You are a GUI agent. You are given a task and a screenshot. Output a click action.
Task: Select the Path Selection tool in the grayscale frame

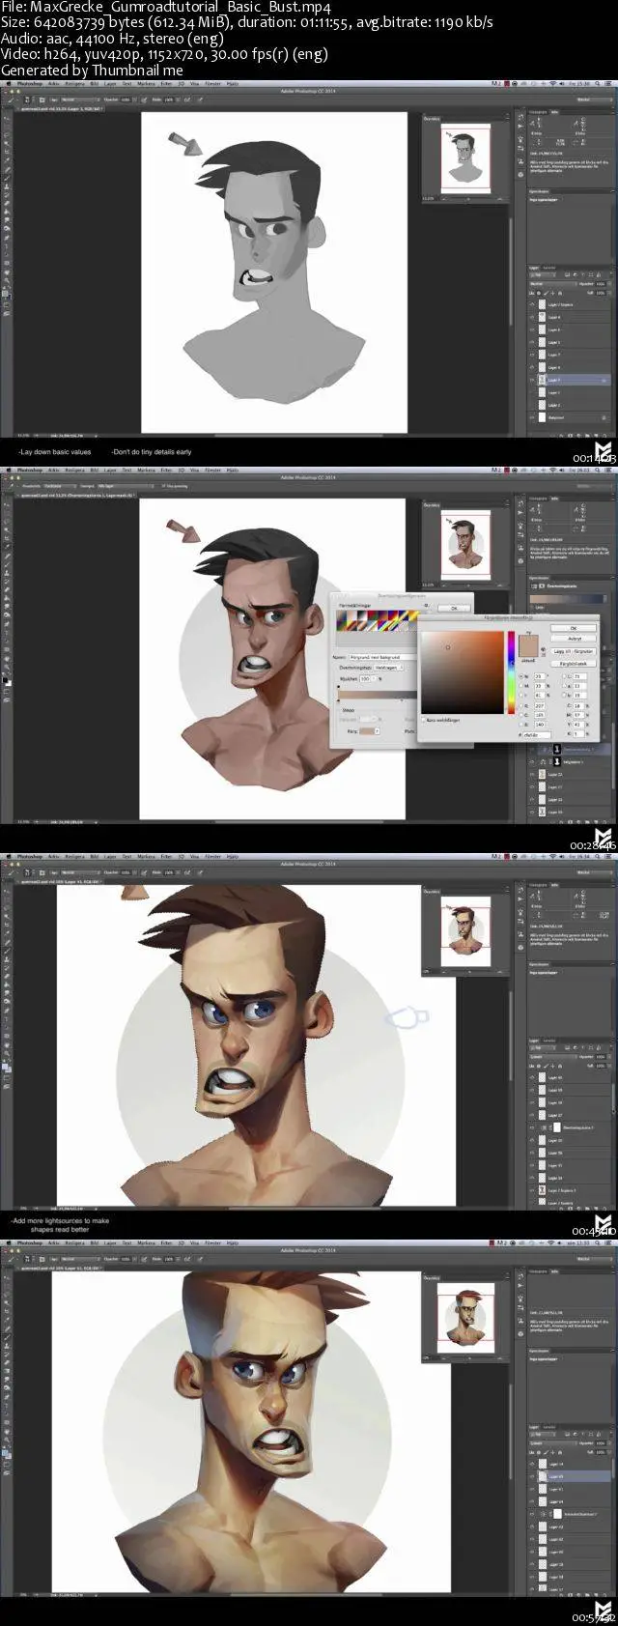click(7, 254)
